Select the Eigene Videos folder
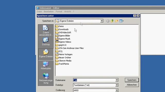Viewport: 165px width, 92px height. [x=63, y=42]
